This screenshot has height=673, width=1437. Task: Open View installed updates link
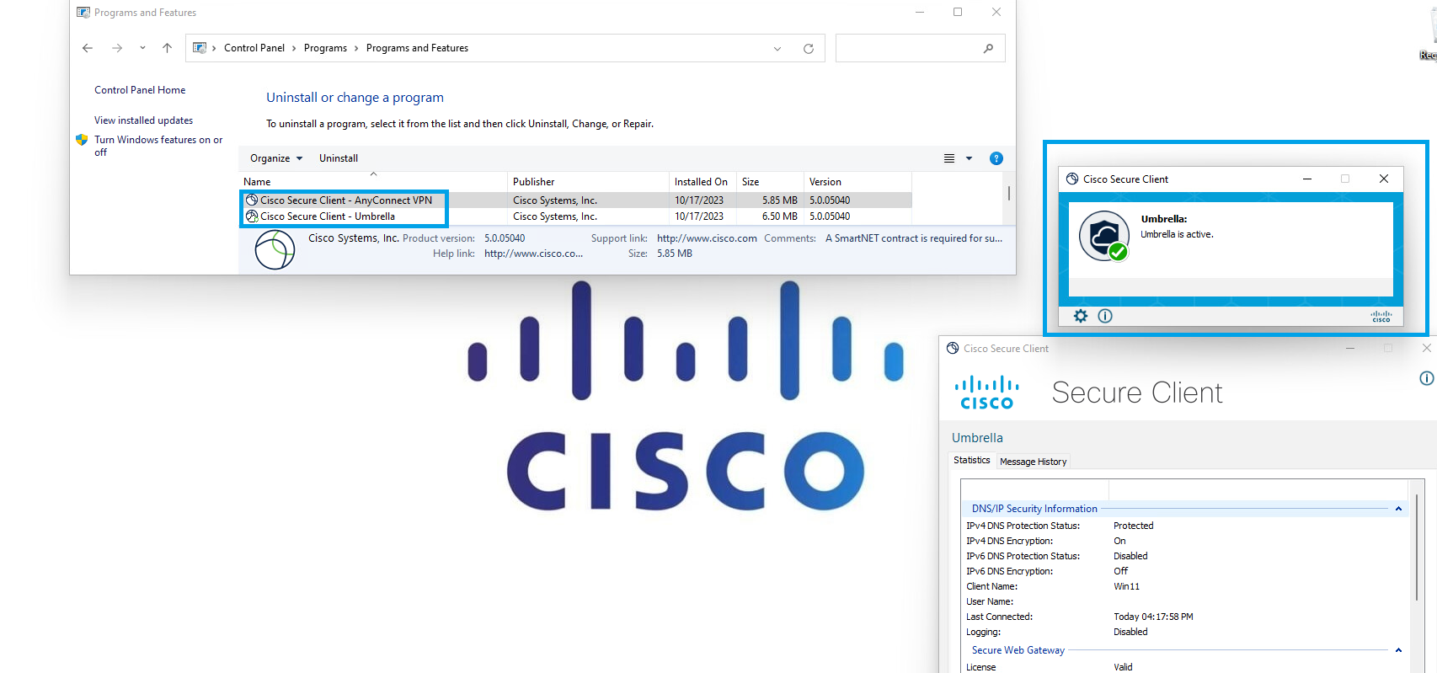point(143,120)
